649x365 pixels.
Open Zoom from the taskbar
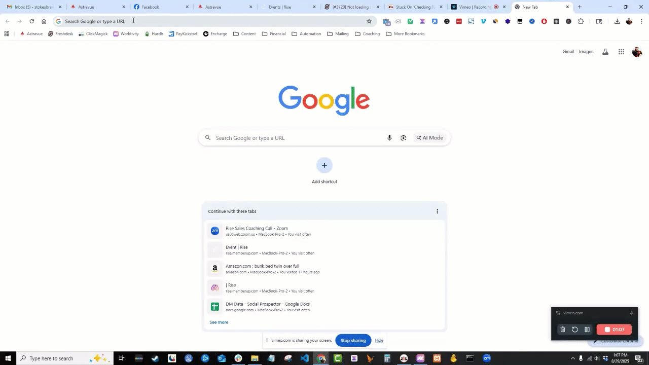[x=487, y=358]
